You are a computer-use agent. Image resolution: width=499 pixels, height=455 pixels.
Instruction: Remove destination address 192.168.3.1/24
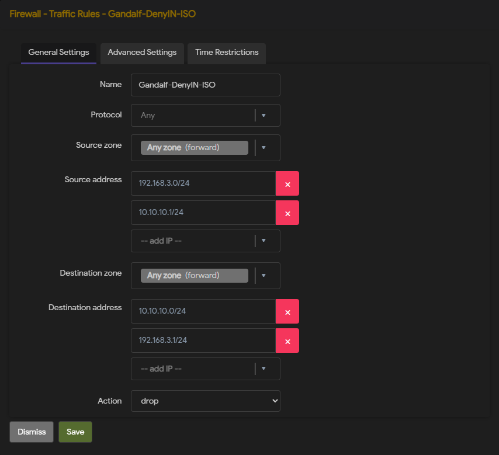[x=287, y=341]
